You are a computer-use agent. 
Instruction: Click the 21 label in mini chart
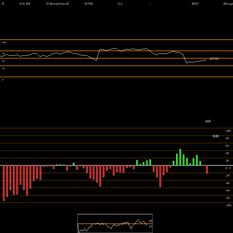[151, 226]
